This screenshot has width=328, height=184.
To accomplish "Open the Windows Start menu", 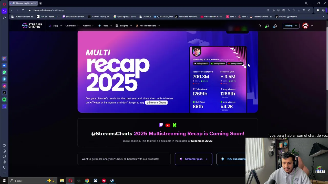I will click(4, 181).
